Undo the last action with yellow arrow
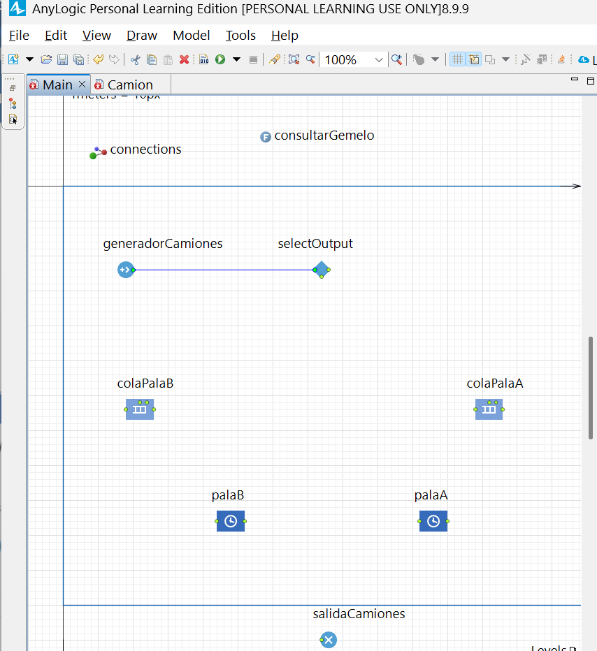Screen dimensions: 597x651 [x=98, y=59]
